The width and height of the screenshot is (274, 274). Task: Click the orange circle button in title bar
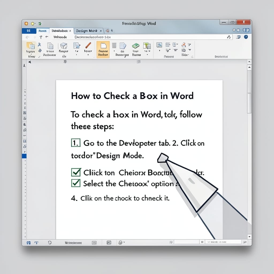(26, 24)
